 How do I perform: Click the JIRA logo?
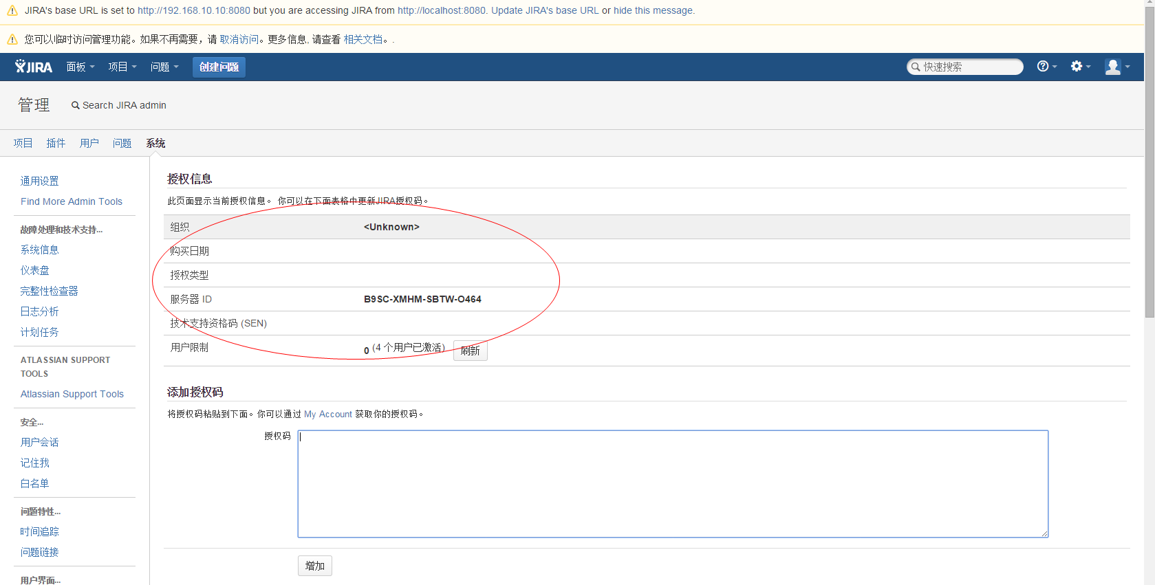click(34, 67)
